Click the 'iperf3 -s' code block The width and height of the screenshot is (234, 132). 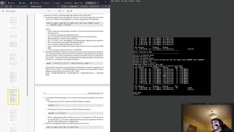[x=75, y=105]
